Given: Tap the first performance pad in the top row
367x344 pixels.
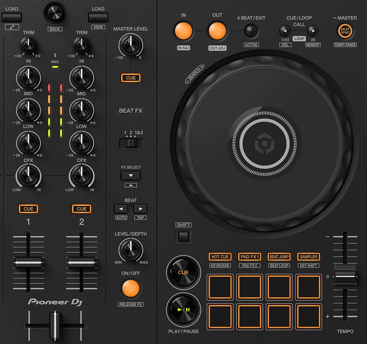Looking at the screenshot, I should coord(220,287).
